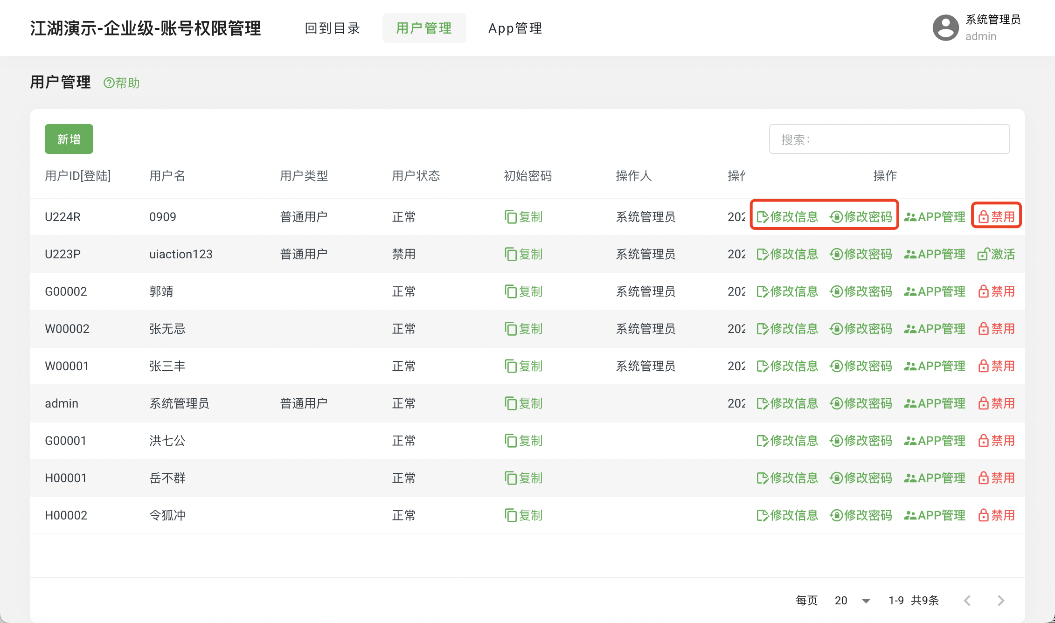Viewport: 1055px width, 623px height.
Task: Copy initial password of 令狐冲
Action: click(523, 515)
